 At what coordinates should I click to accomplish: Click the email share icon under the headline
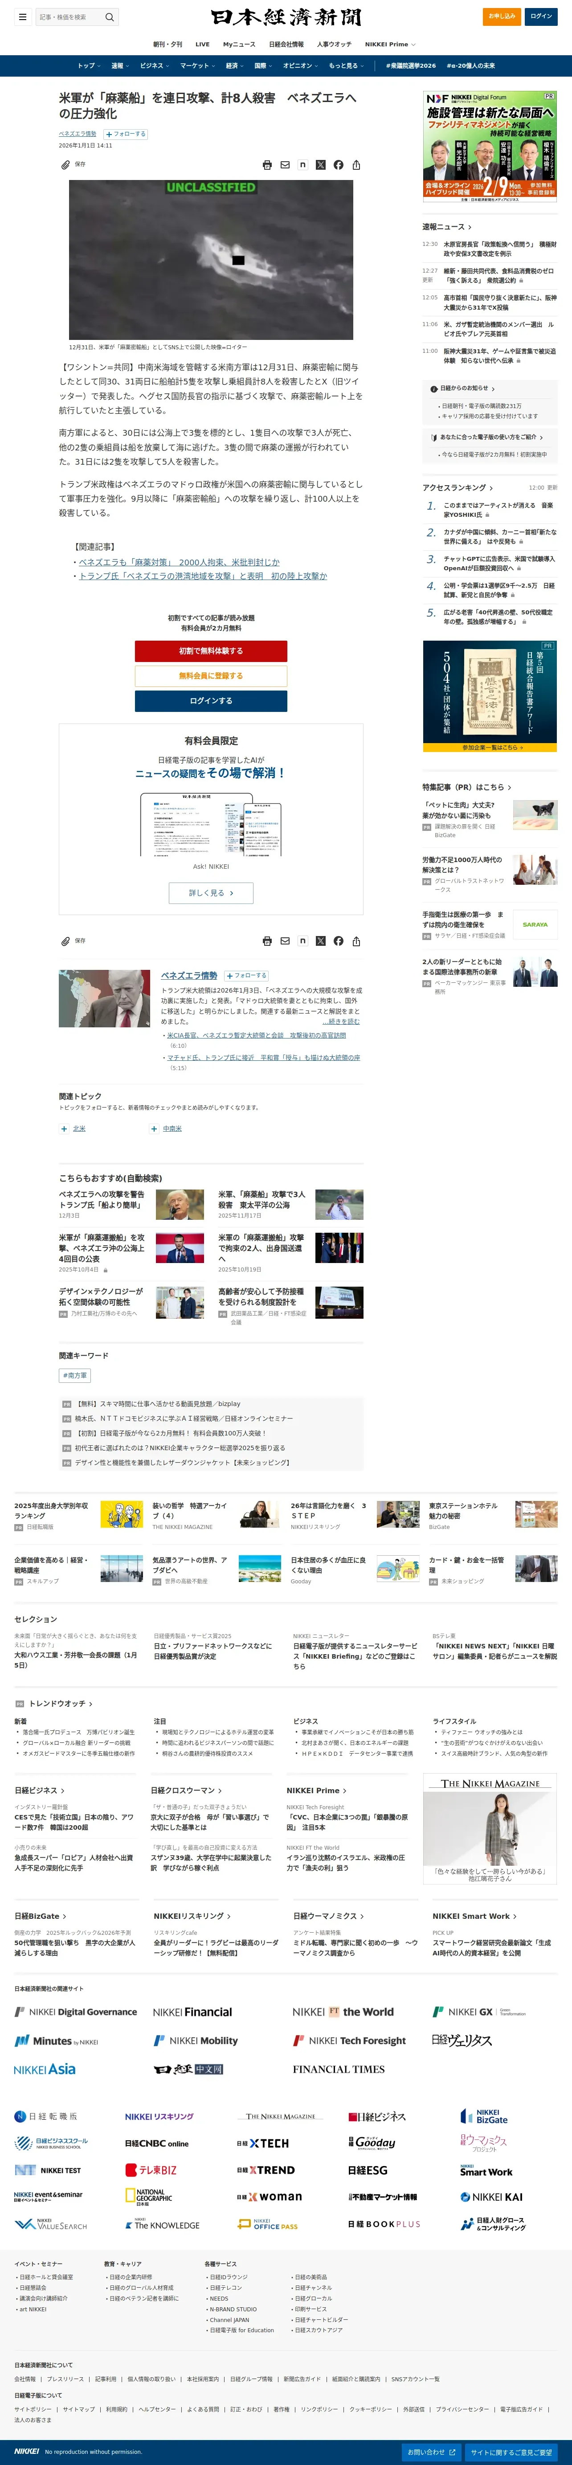pyautogui.click(x=285, y=164)
